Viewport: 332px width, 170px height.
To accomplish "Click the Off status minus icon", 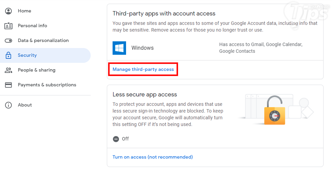I will coord(116,139).
